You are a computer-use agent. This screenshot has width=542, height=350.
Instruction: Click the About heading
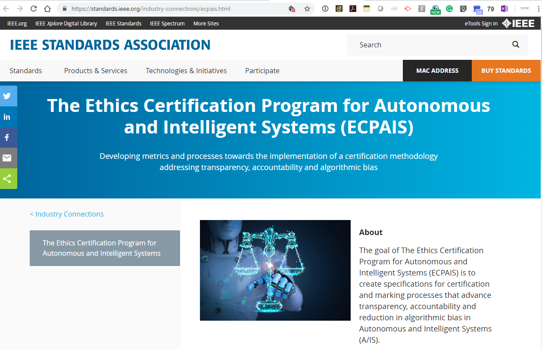point(371,232)
